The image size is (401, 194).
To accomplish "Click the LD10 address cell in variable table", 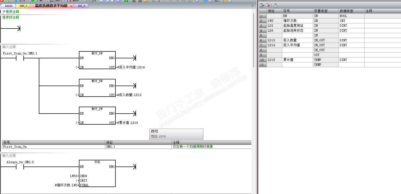I will click(274, 40).
